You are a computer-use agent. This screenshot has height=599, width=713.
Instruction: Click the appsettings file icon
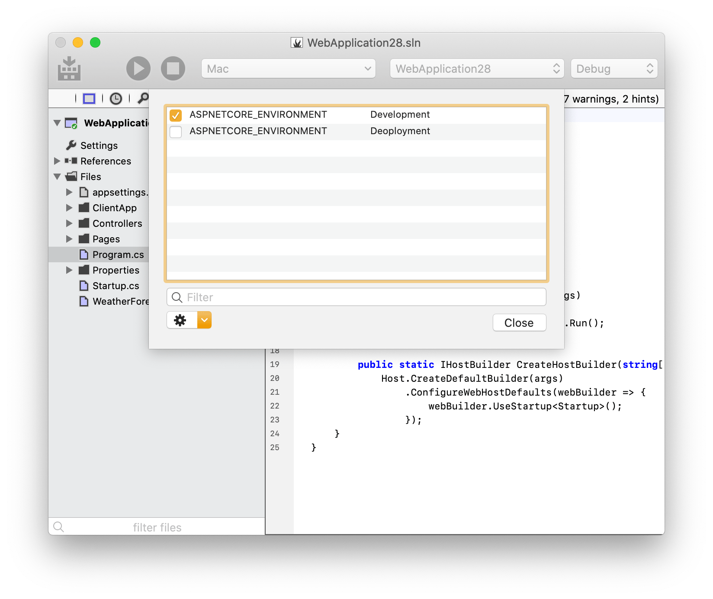click(84, 192)
